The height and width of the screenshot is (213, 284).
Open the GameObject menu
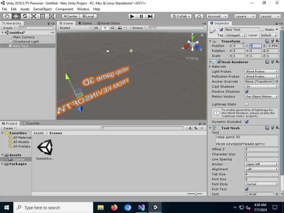point(42,9)
